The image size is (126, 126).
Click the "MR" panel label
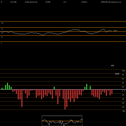112,66
